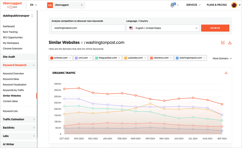Open the Services dropdown menu
The height and width of the screenshot is (148, 242).
(x=193, y=5)
